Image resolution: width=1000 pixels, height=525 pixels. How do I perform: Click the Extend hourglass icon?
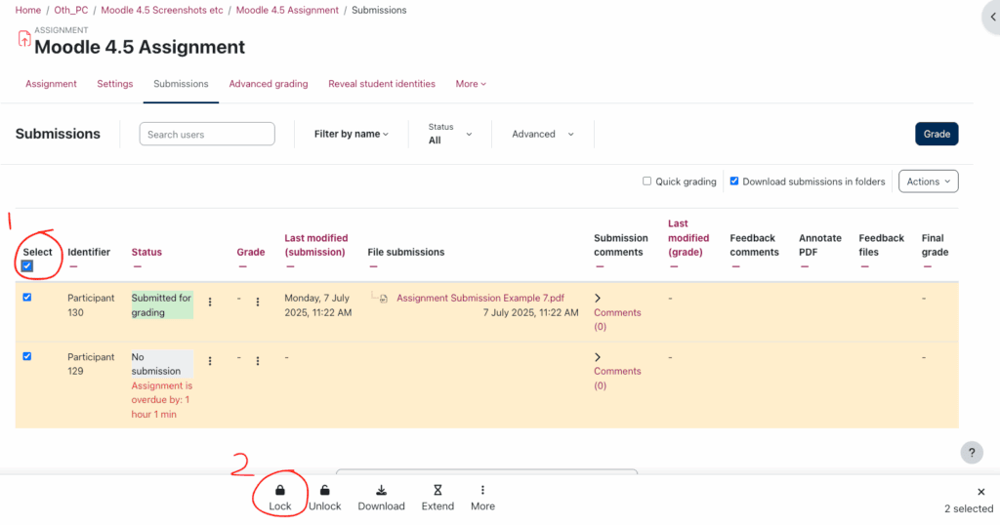437,490
